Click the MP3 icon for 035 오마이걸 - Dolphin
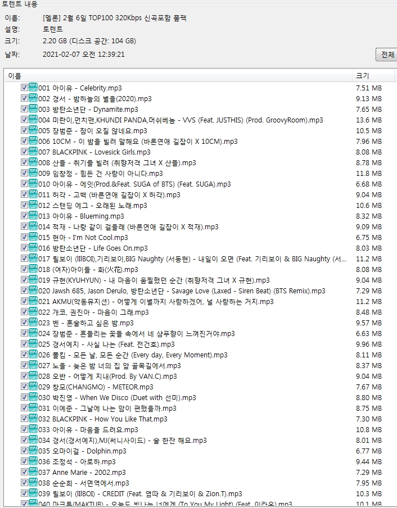 (x=33, y=451)
